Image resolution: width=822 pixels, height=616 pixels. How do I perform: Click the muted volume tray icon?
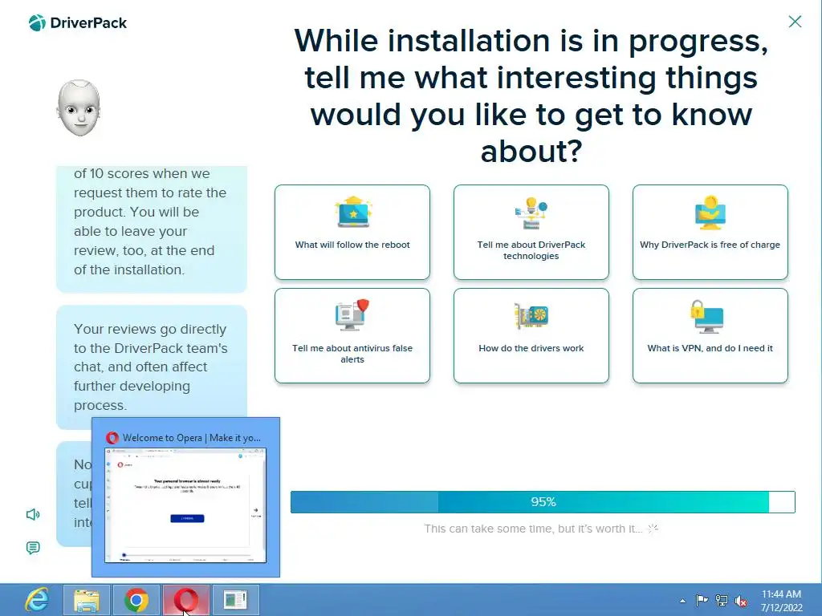(741, 601)
